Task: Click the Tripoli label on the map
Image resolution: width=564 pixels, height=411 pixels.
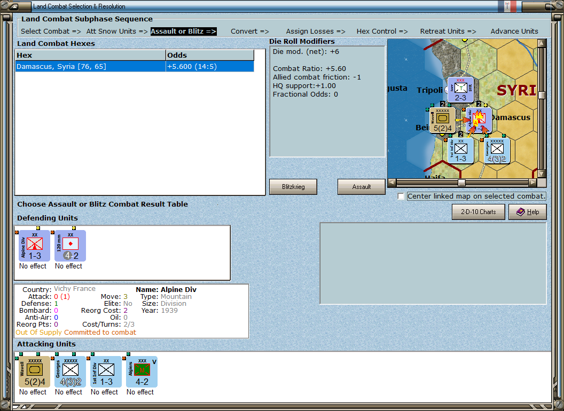Action: (x=430, y=90)
